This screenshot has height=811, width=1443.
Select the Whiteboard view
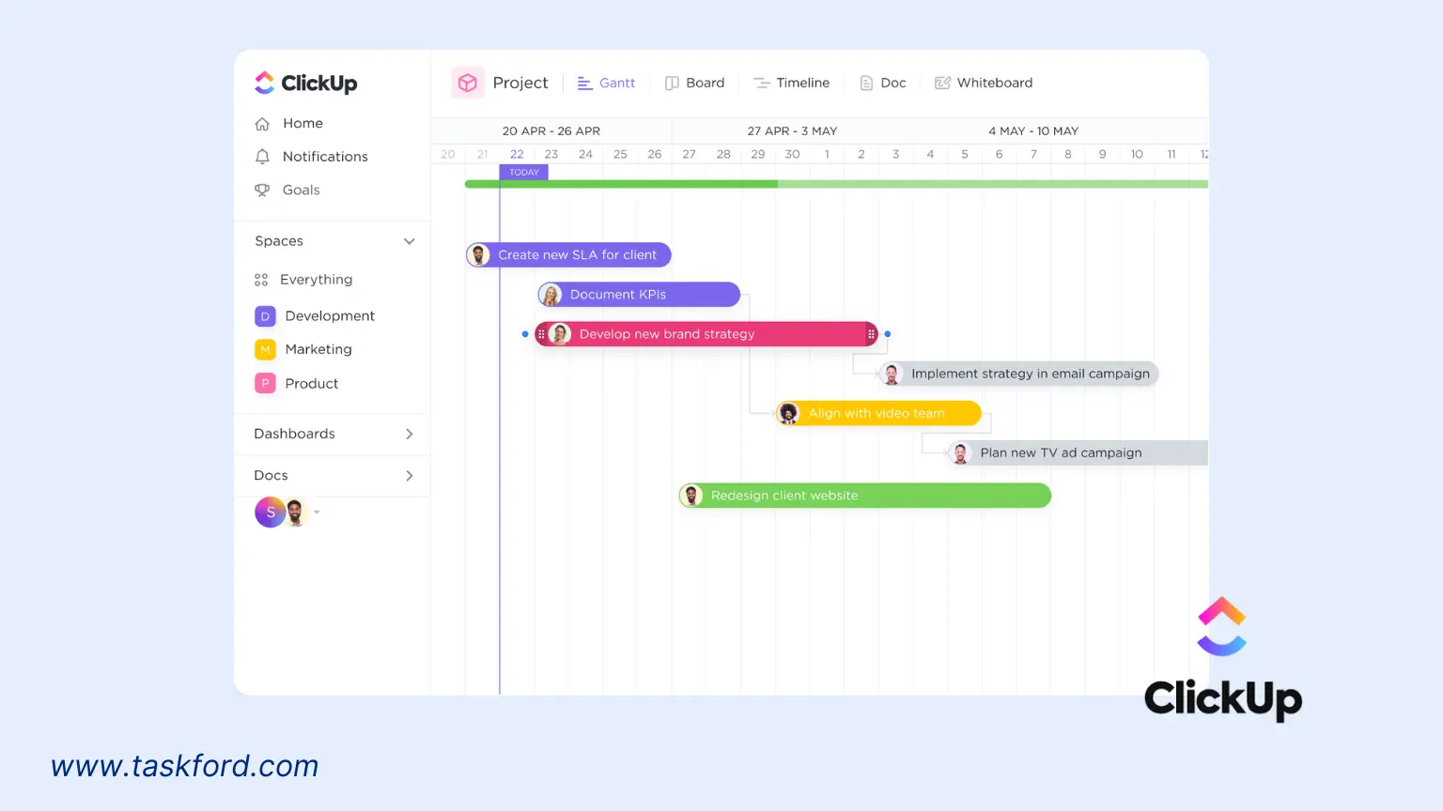[983, 83]
